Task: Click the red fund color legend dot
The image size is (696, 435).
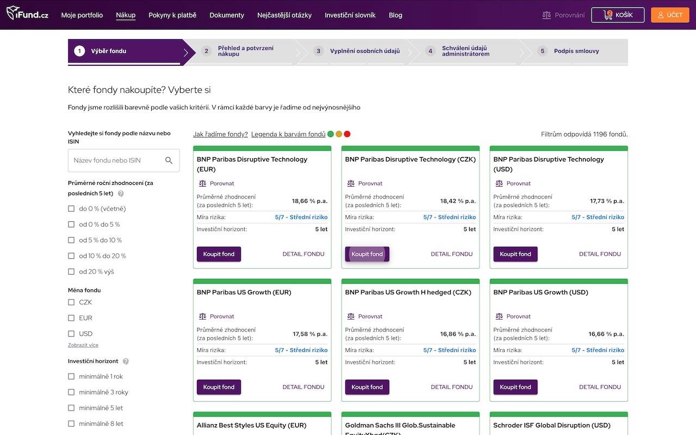Action: [347, 134]
